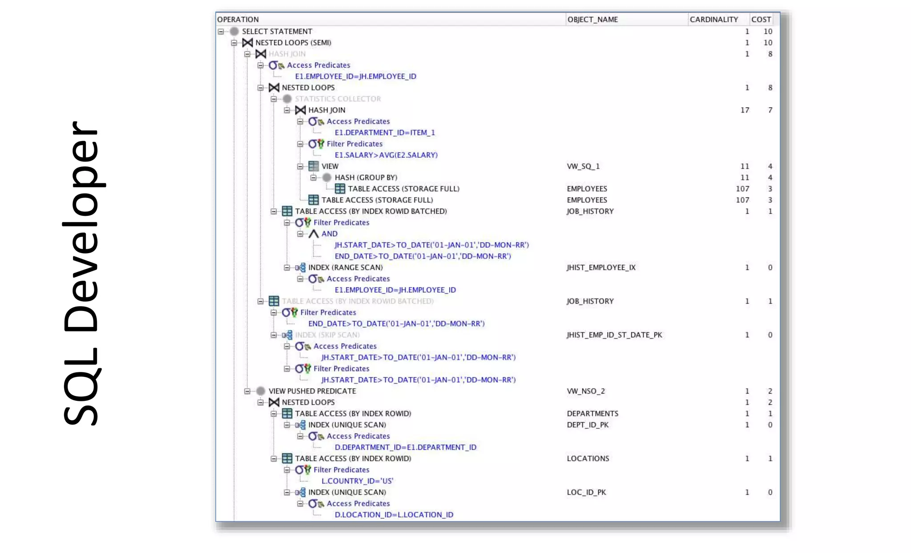Viewport: 911px width, 553px height.
Task: Click DEPARTMENTS object name cell
Action: click(593, 414)
